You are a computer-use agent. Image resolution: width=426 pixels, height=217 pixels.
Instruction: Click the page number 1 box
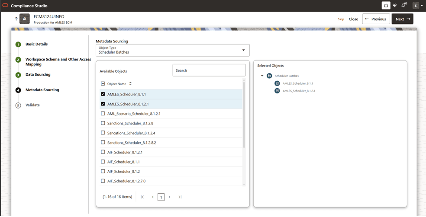161,197
